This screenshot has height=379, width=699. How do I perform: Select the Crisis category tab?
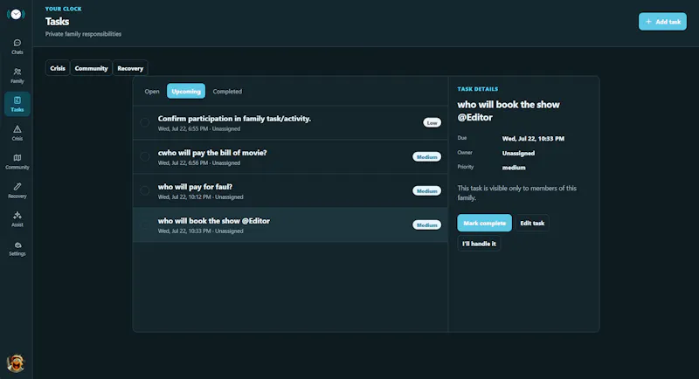coord(58,68)
